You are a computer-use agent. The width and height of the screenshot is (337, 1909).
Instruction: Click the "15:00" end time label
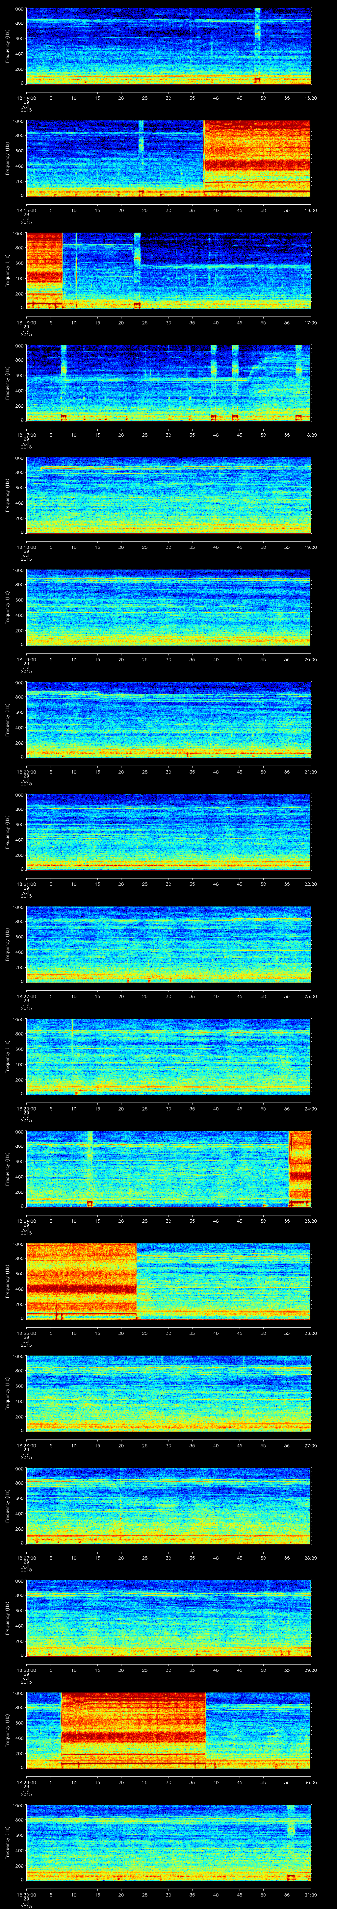pyautogui.click(x=310, y=97)
